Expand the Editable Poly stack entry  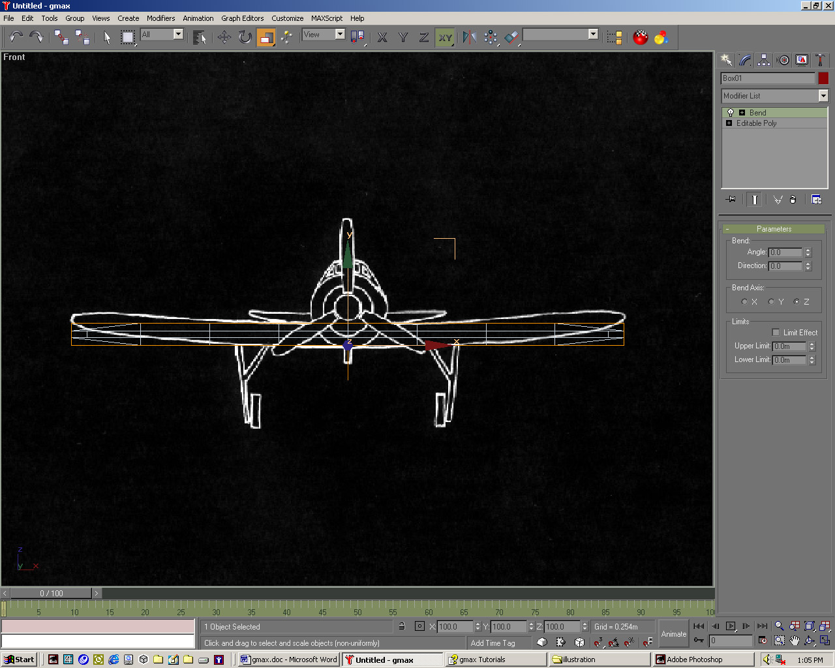coord(729,123)
